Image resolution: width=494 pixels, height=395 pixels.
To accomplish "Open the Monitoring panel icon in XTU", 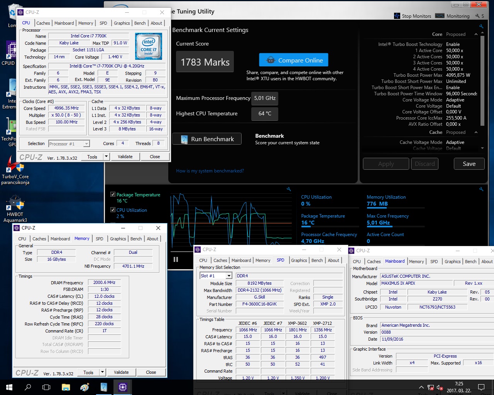I will 440,16.
